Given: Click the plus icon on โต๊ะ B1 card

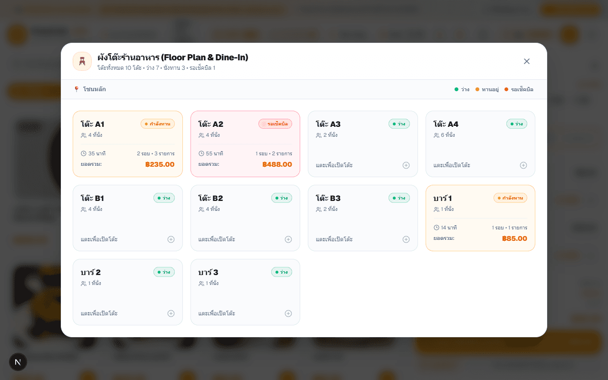Looking at the screenshot, I should click(171, 239).
